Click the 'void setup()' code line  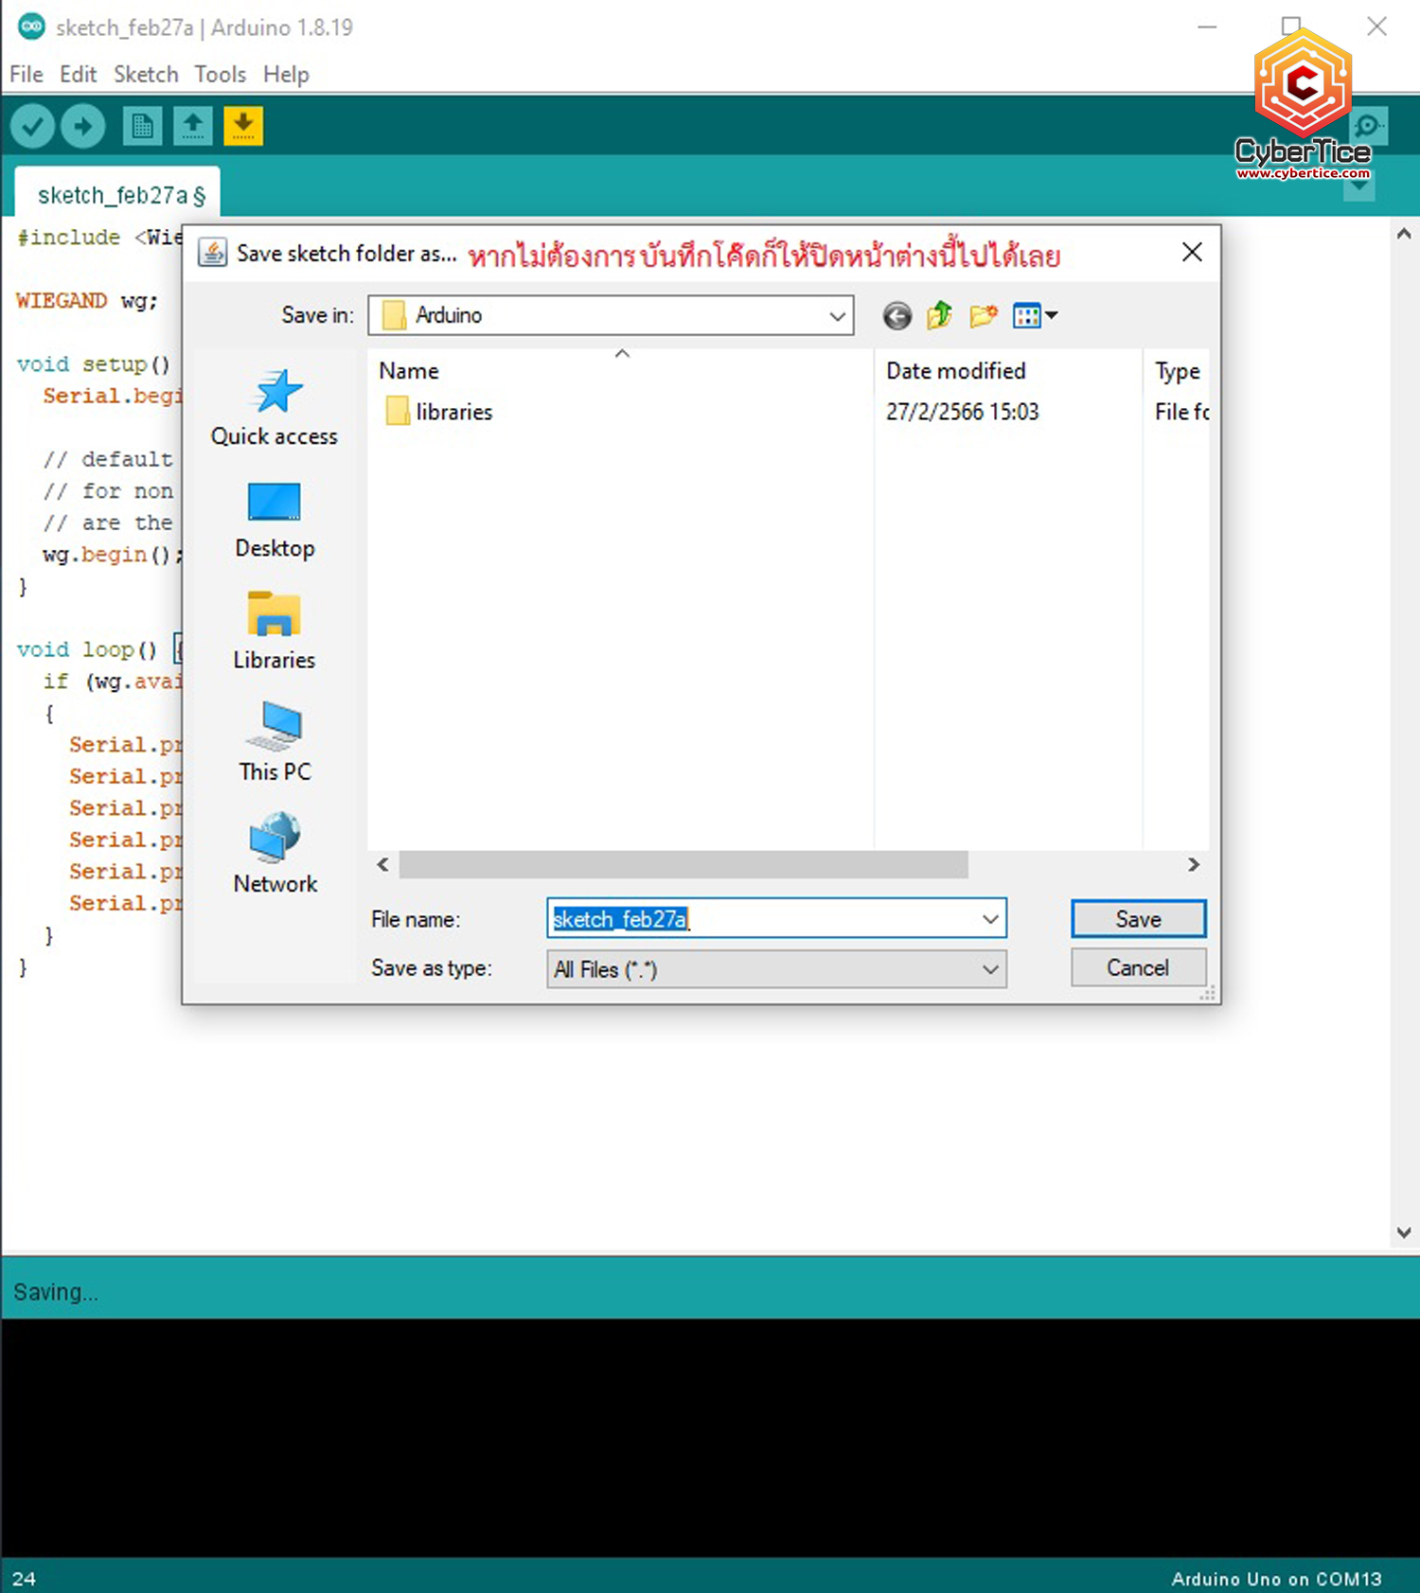93,364
